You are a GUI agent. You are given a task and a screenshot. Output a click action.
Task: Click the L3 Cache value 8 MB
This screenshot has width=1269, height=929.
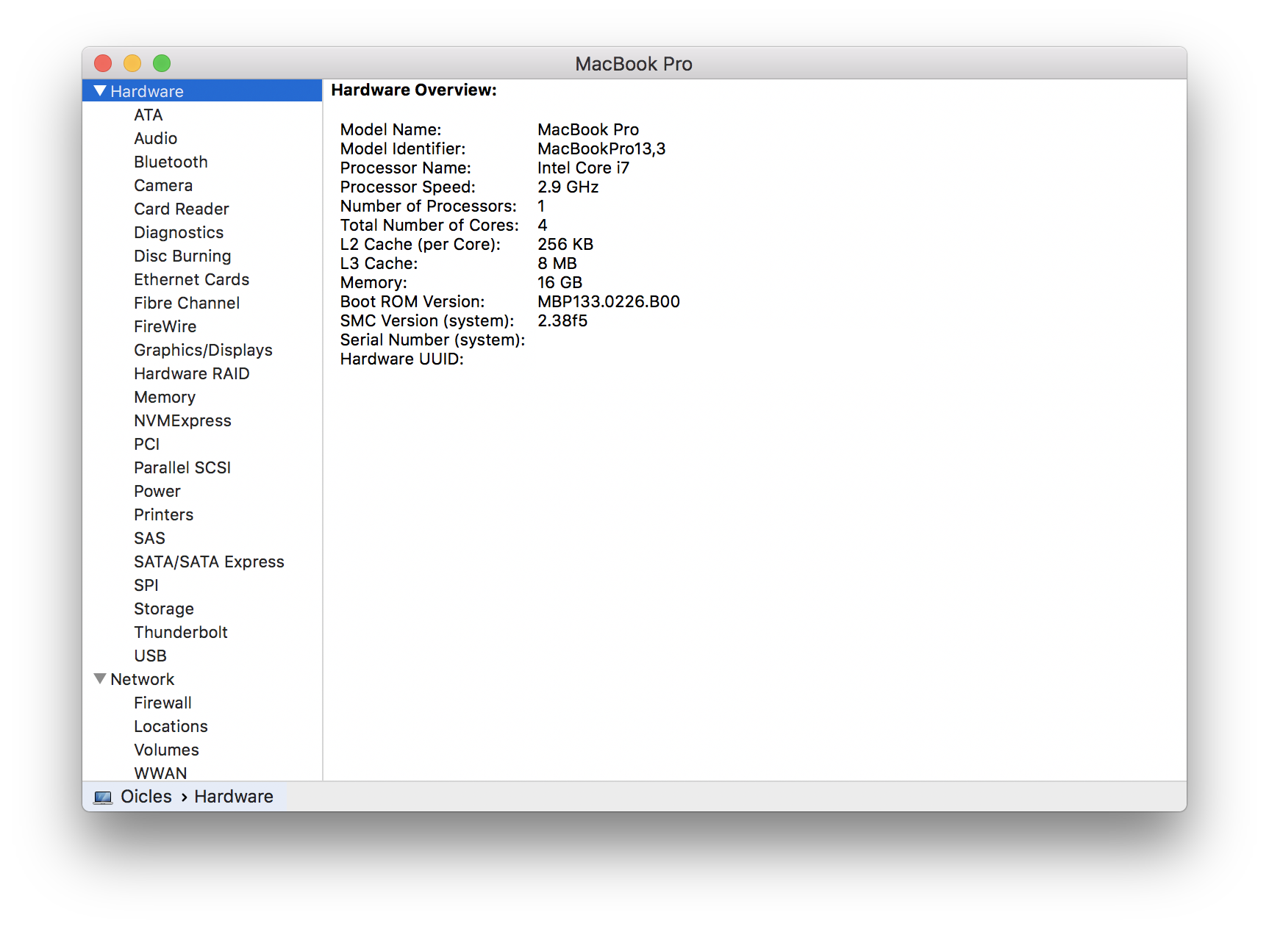click(x=557, y=263)
